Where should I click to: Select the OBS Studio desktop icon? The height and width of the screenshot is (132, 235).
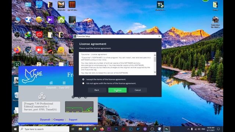click(17, 36)
